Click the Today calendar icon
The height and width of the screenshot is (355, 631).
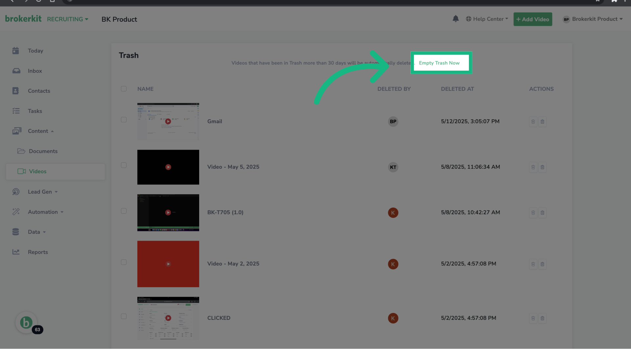tap(15, 51)
